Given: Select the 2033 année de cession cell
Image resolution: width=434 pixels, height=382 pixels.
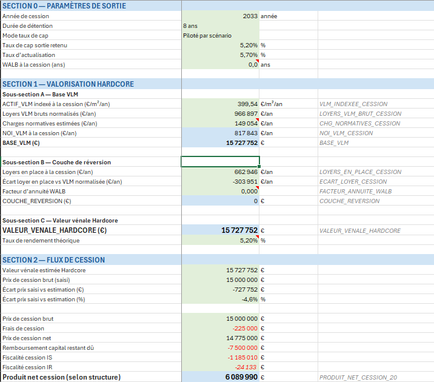Looking at the screenshot, I should coord(220,16).
